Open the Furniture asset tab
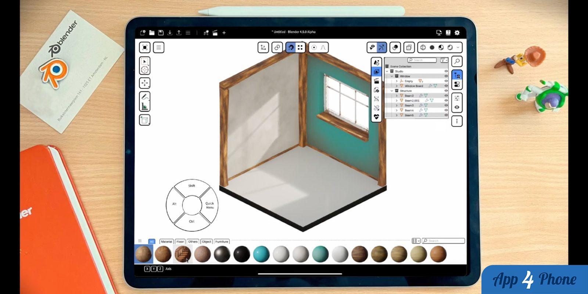 (x=222, y=241)
